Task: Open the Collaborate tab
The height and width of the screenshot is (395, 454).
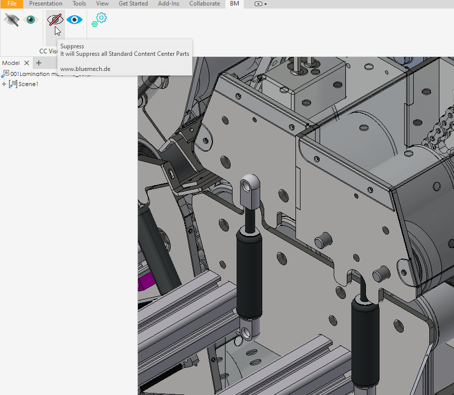Action: tap(204, 4)
